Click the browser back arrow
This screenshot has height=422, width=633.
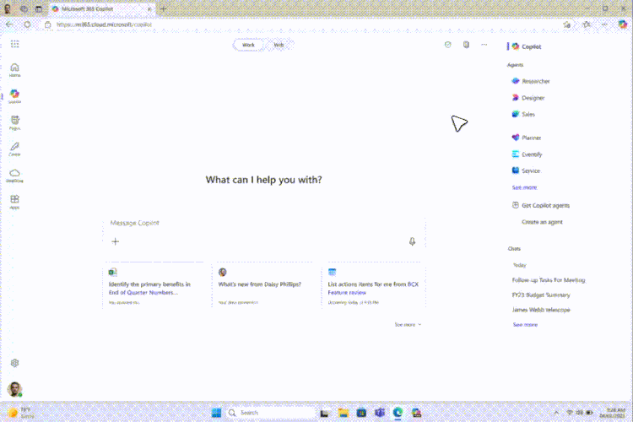pyautogui.click(x=9, y=24)
